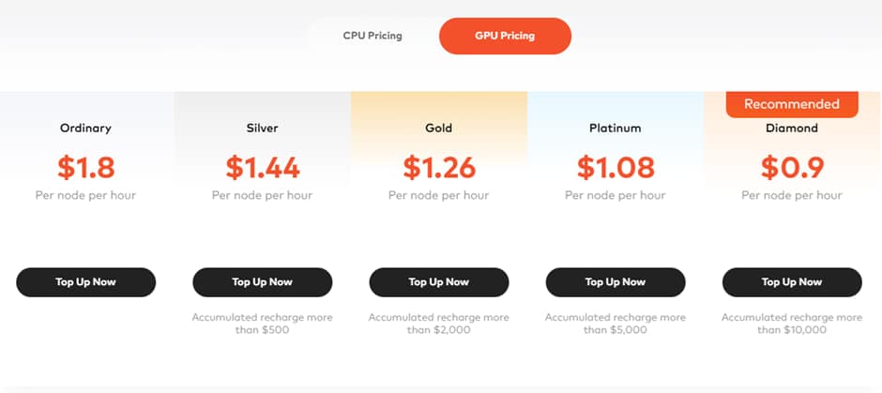Click the $1.8 Ordinary price
This screenshot has width=882, height=393.
tap(85, 167)
